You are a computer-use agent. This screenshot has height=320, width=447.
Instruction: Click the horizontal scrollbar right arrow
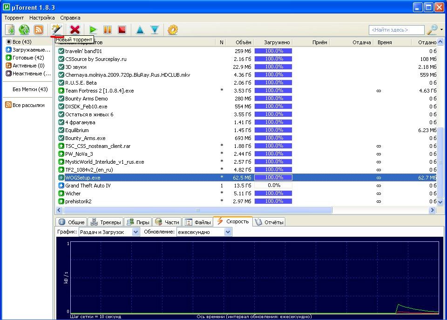(433, 210)
